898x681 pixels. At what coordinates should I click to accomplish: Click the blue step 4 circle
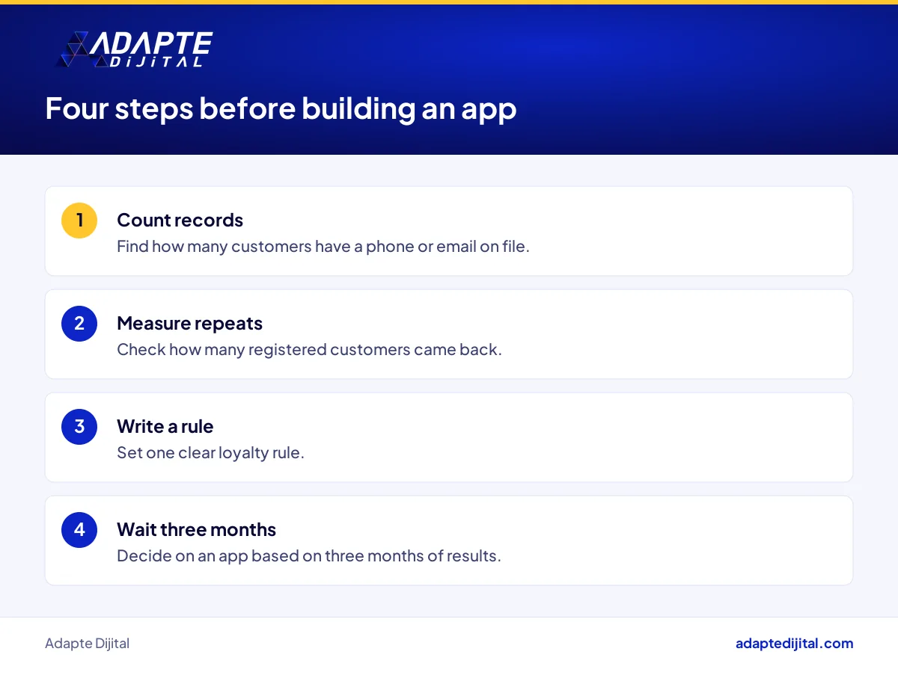point(79,530)
